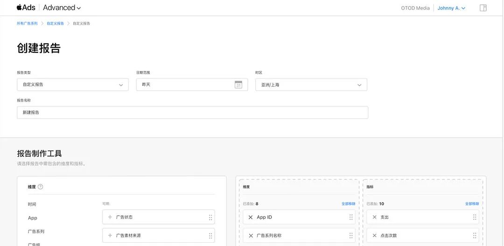
Task: Add the 广告状态 dimension with plus icon
Action: 110,217
